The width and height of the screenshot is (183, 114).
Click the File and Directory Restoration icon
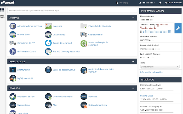48,51
